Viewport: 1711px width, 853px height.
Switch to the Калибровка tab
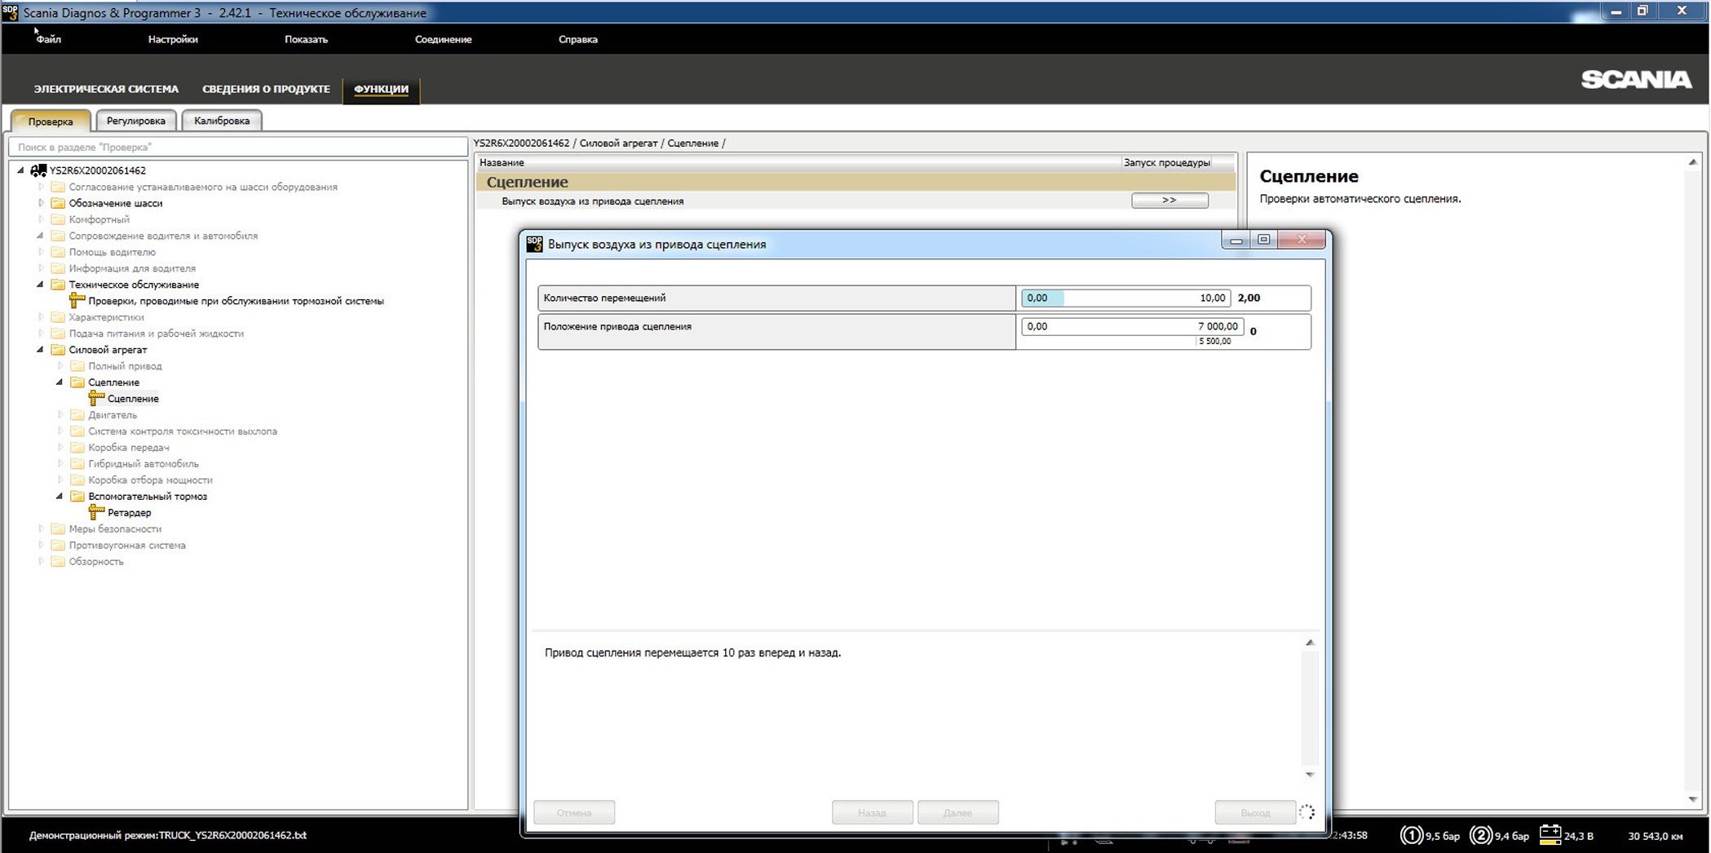click(222, 121)
